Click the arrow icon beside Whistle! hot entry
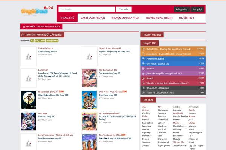226x150 pixels. (x=143, y=83)
